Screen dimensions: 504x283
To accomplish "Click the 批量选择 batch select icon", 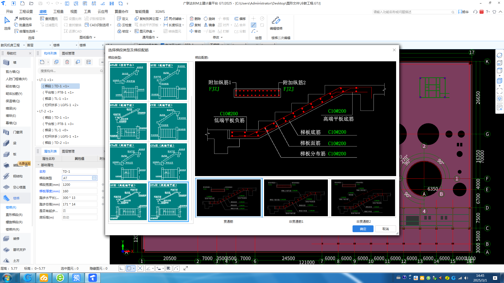I will 16,25.
